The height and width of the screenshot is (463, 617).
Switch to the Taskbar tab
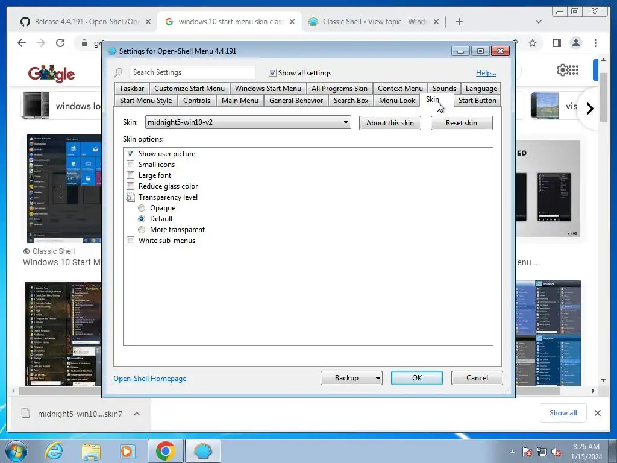[131, 89]
